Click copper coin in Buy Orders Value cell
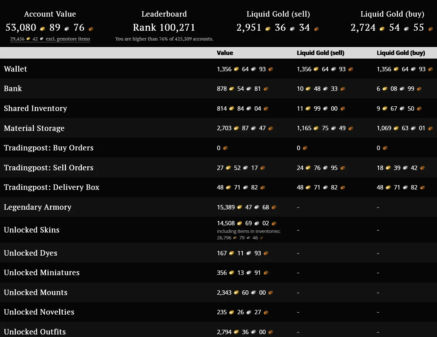Image resolution: width=437 pixels, height=337 pixels. pyautogui.click(x=225, y=148)
